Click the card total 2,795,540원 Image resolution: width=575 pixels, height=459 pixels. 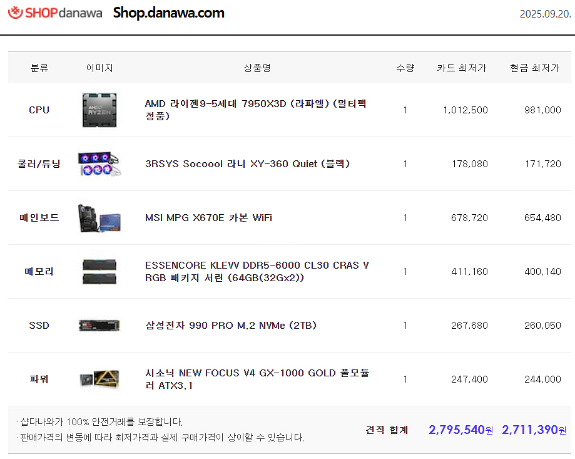pos(461,430)
